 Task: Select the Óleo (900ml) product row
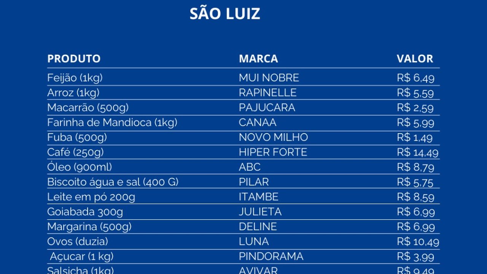coord(80,167)
